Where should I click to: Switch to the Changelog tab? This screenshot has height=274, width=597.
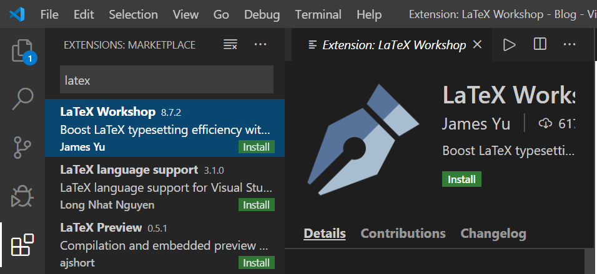493,234
